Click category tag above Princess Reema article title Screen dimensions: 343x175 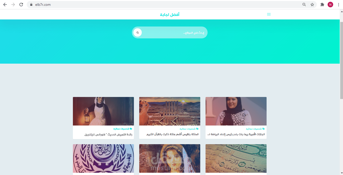point(255,129)
